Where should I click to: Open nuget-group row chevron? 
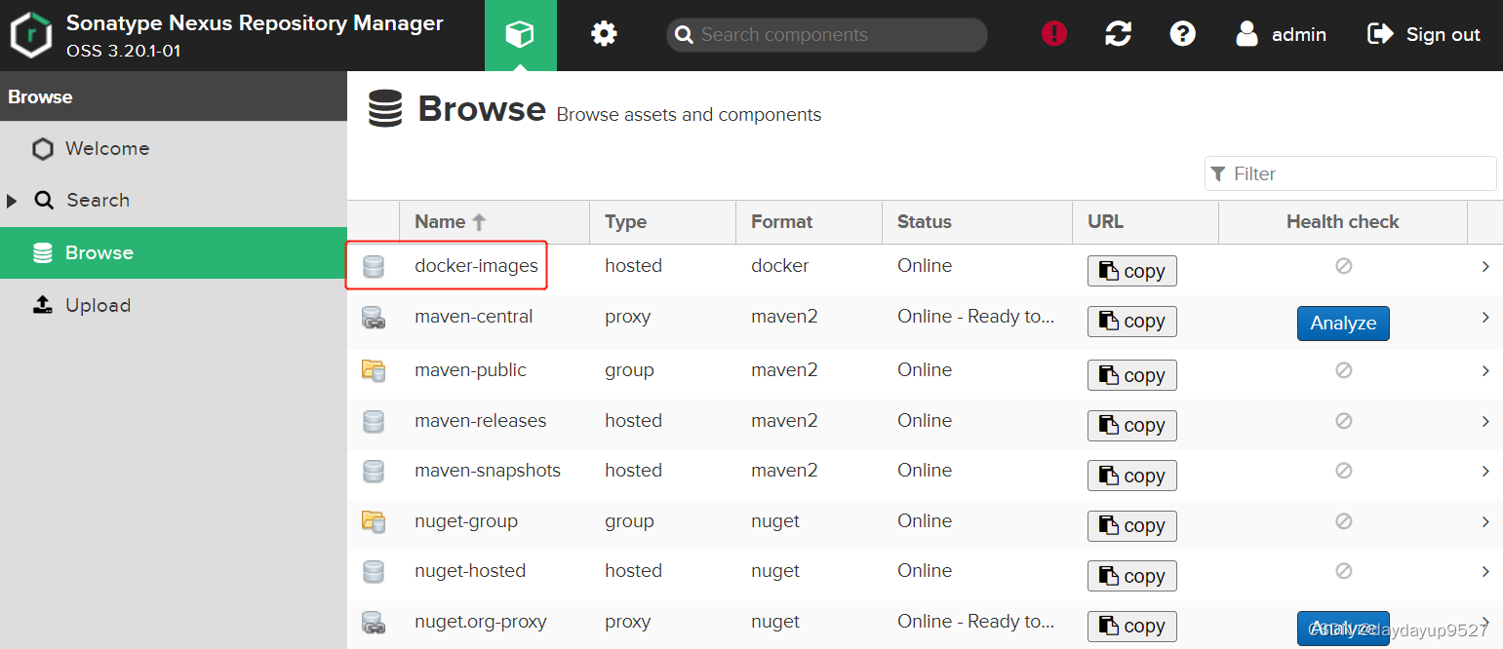pyautogui.click(x=1485, y=521)
